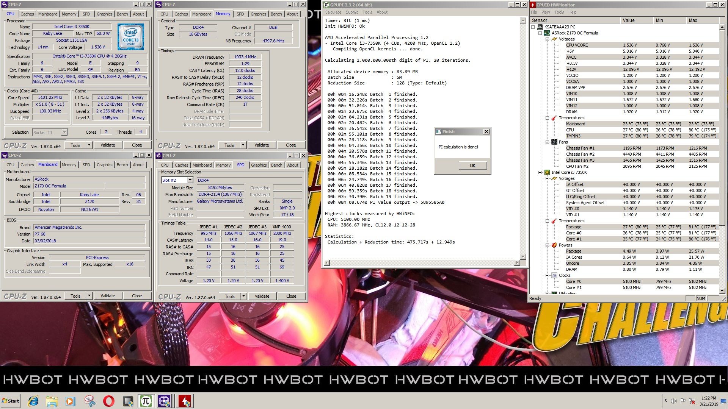Click the Max column header in HWMonitor
Screen dimensions: 728x409
pos(702,20)
